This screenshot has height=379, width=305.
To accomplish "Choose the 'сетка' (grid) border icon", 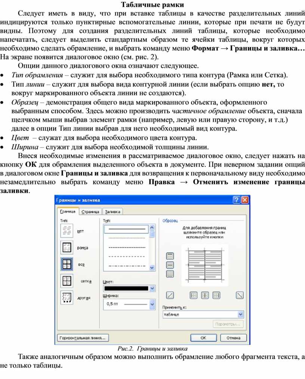I will pyautogui.click(x=66, y=281).
